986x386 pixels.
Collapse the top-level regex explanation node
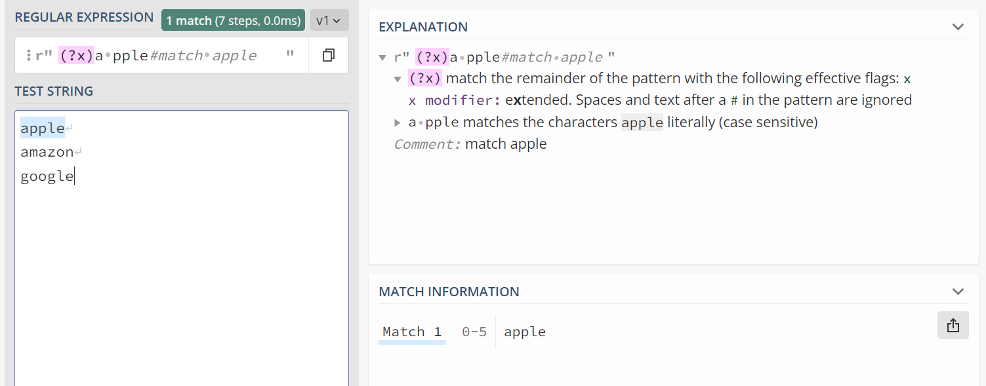pyautogui.click(x=382, y=57)
